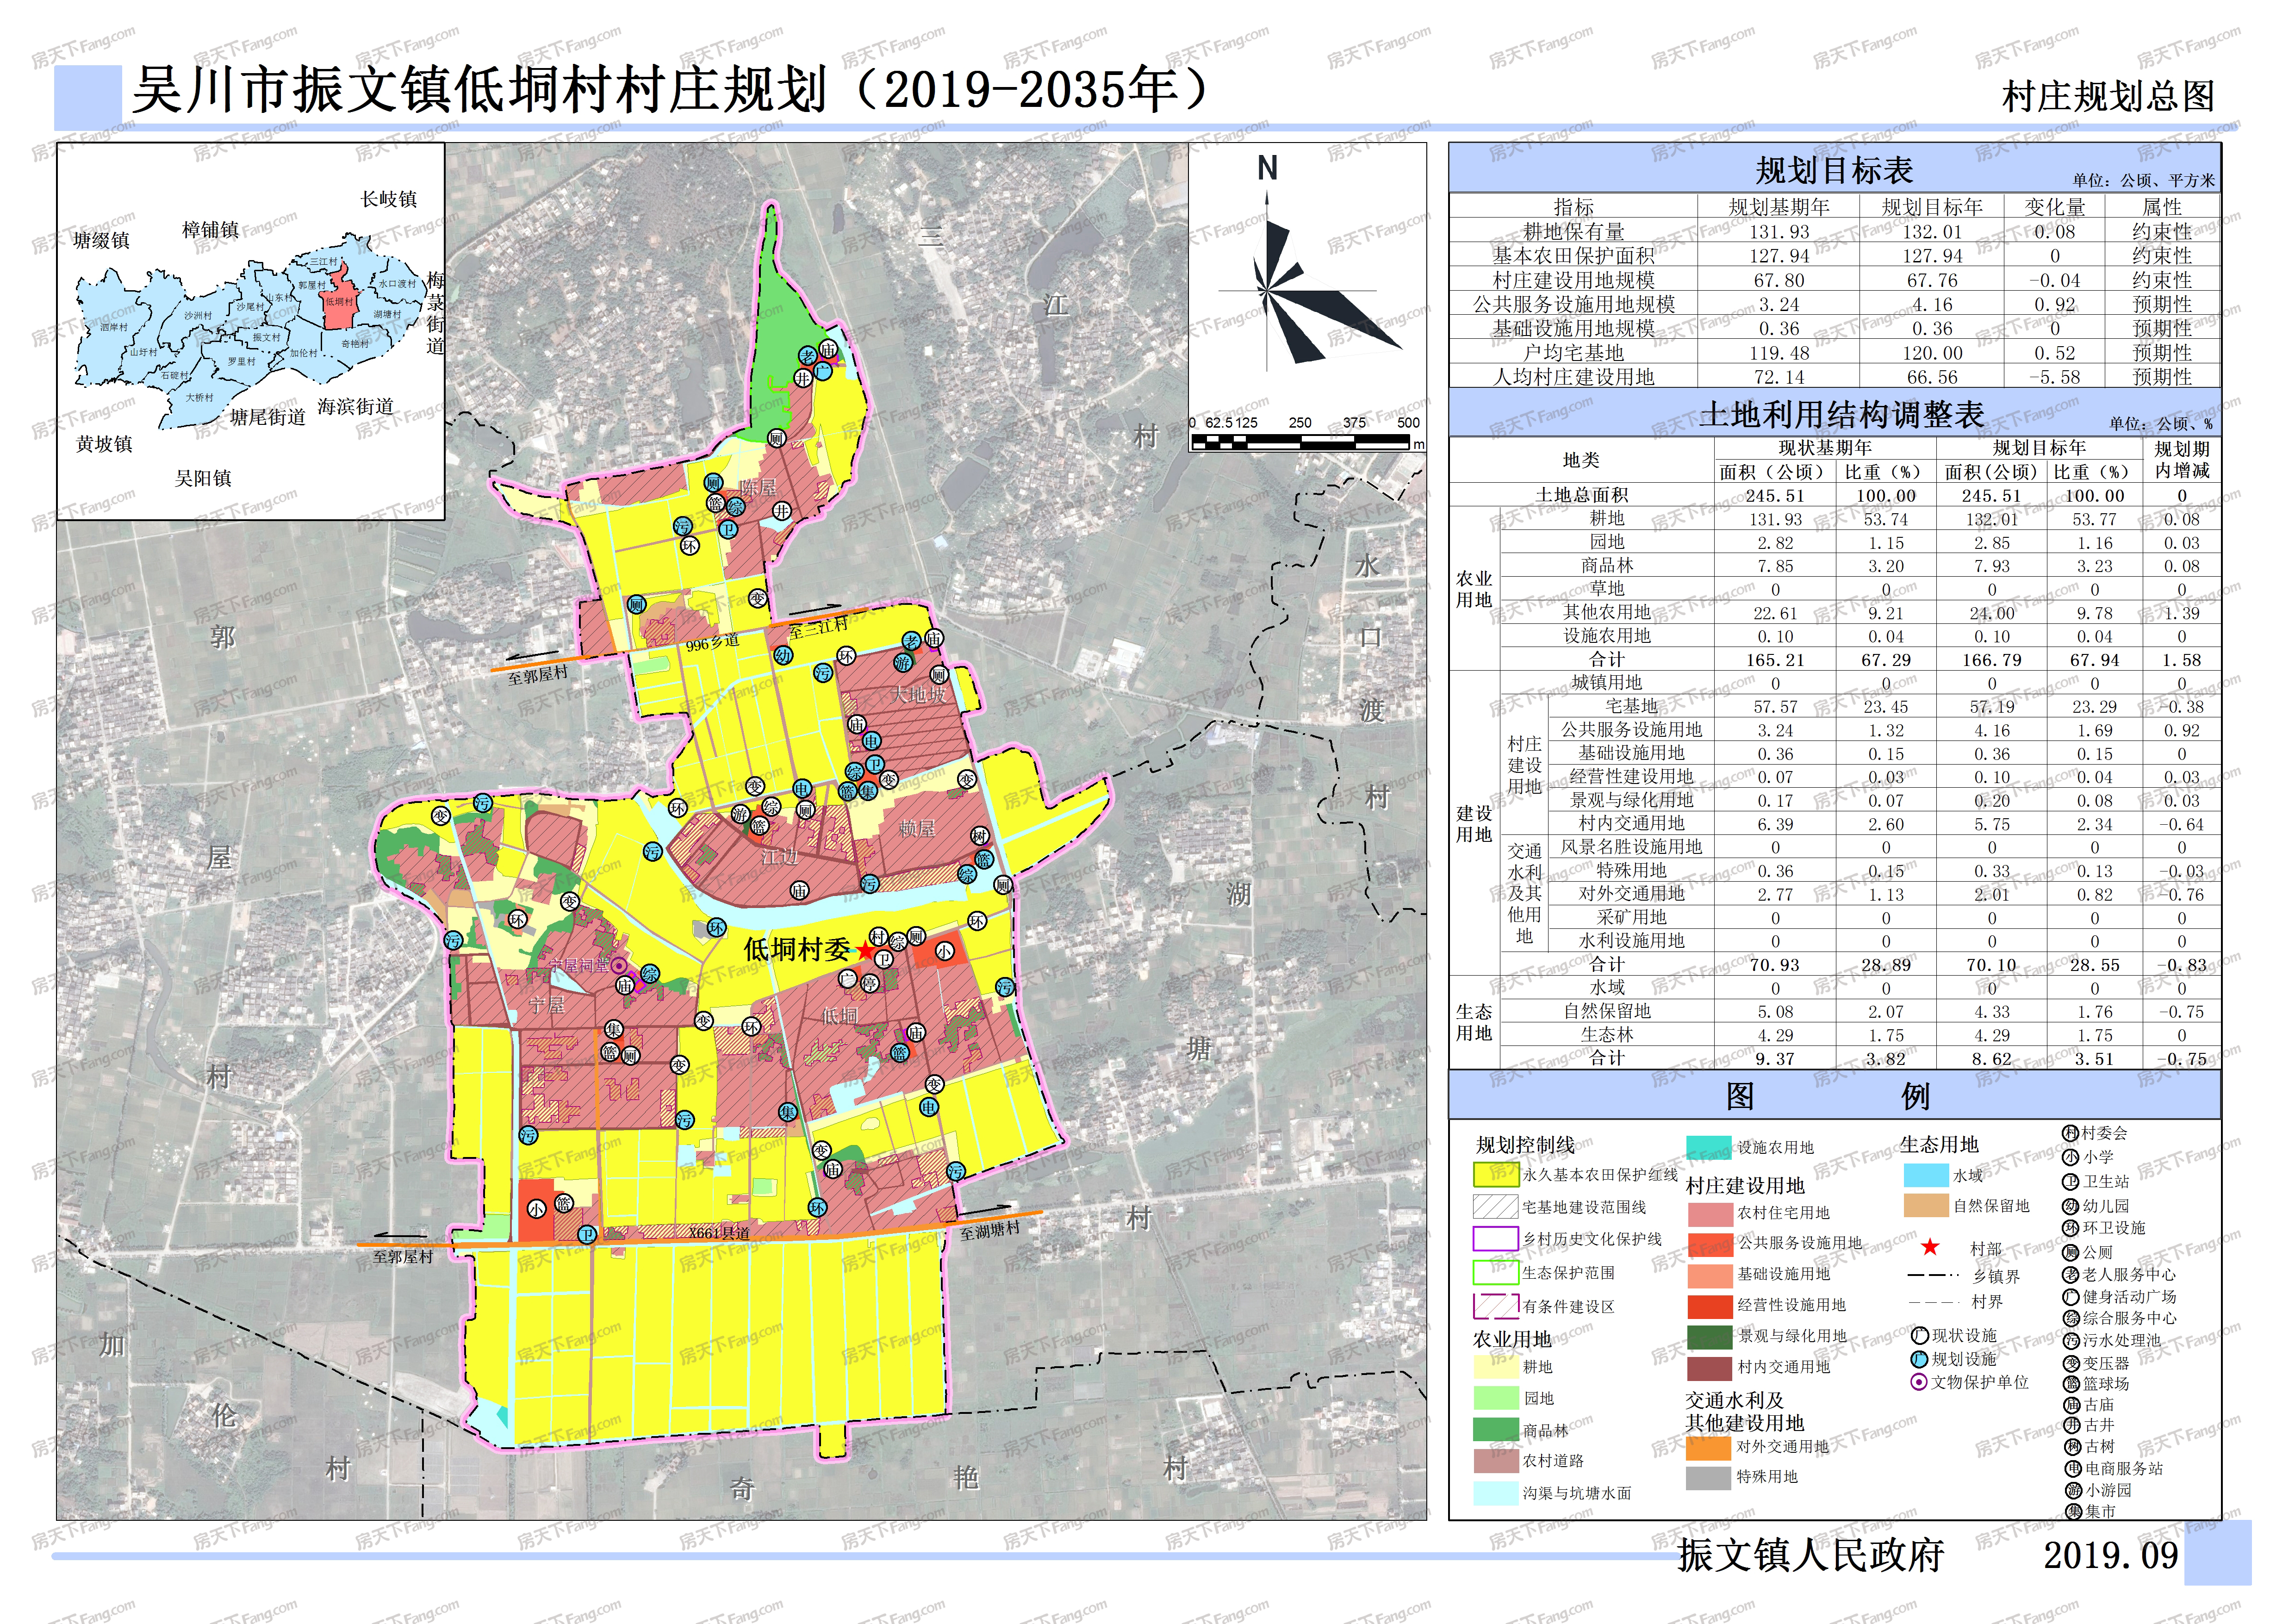The height and width of the screenshot is (1624, 2295).
Task: Click the 宁屋祠堂 heritage marker on map
Action: 619,966
